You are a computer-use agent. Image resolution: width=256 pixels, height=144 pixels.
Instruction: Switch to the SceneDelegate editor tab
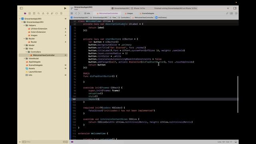point(147,13)
